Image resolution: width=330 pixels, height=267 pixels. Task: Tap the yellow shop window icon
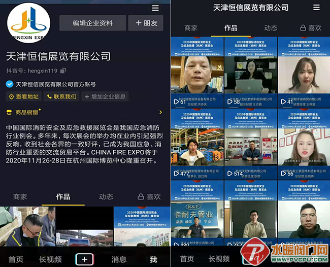(x=9, y=112)
